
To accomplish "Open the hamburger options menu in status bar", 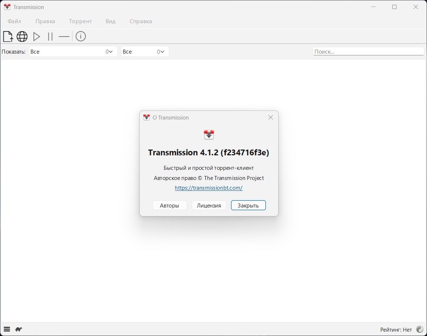I will click(7, 329).
